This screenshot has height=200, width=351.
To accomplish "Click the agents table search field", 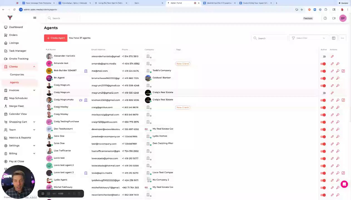I will click(x=270, y=38).
